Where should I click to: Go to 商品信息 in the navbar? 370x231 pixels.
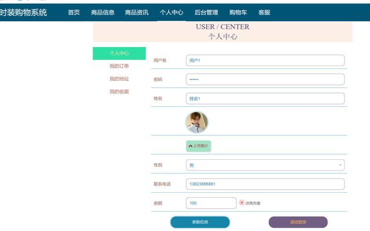[x=103, y=12]
